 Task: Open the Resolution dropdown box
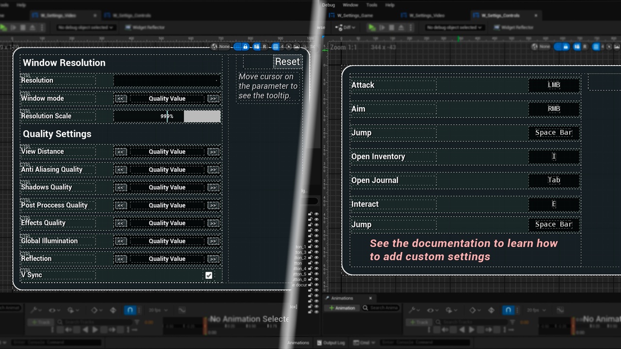[167, 80]
